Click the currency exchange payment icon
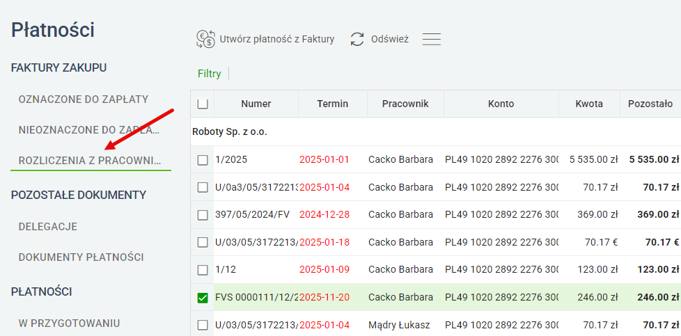Image resolution: width=681 pixels, height=336 pixels. point(206,39)
